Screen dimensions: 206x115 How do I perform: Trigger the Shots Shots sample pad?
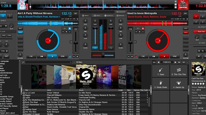click(x=161, y=84)
